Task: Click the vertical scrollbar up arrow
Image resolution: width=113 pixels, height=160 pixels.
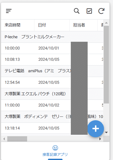Action: click(106, 23)
